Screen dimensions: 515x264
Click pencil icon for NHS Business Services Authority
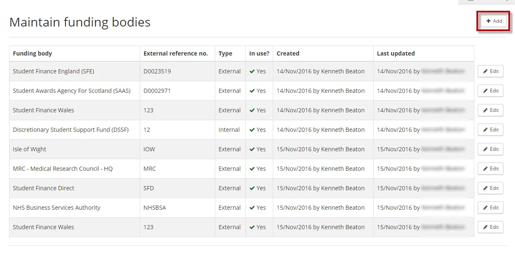pos(486,208)
